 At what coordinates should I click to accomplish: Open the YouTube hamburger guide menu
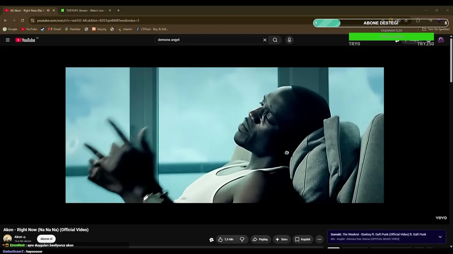7,40
